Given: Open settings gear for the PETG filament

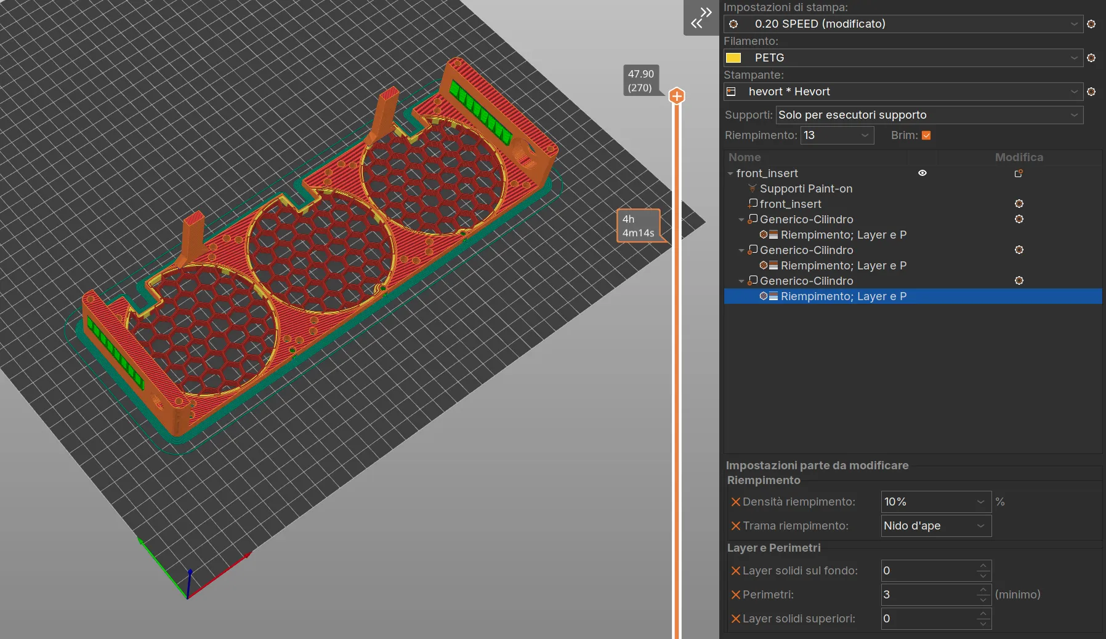Looking at the screenshot, I should pos(1091,58).
